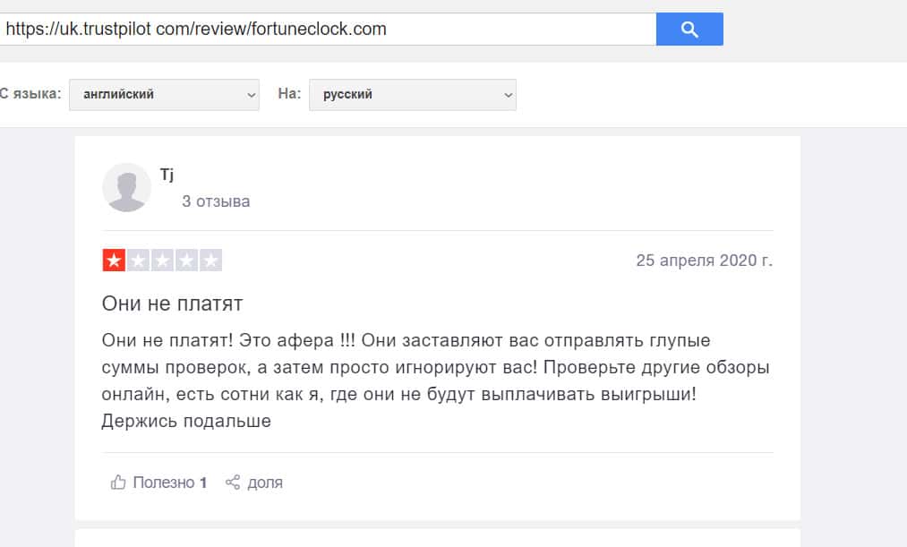The image size is (907, 547).
Task: Click the share icon beside доля
Action: tap(233, 483)
